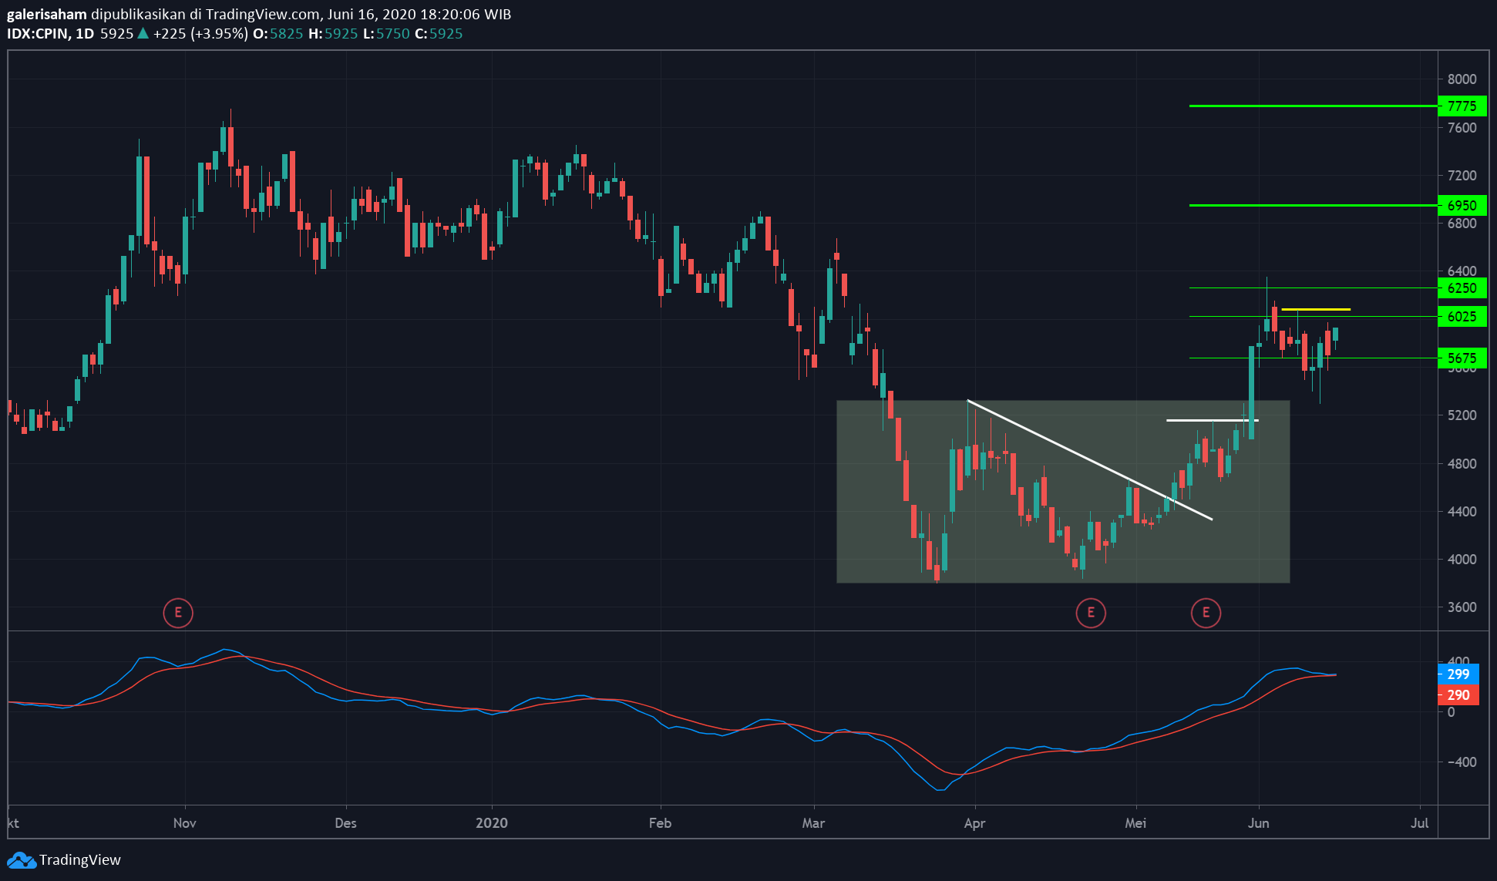Click the Feb time axis label
The width and height of the screenshot is (1497, 881).
[660, 823]
